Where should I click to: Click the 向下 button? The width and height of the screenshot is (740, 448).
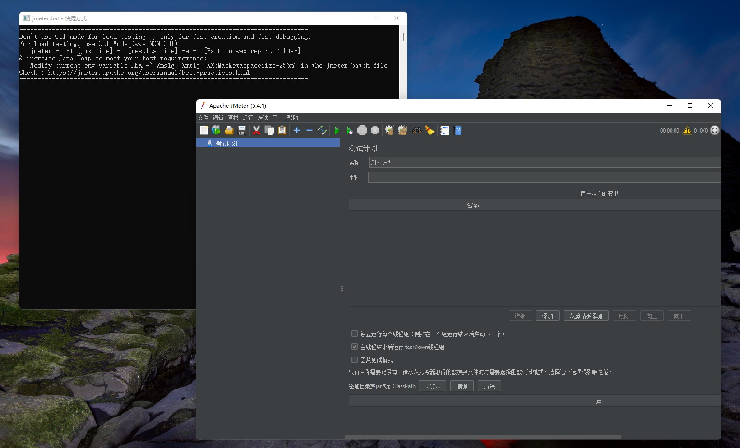pos(680,316)
